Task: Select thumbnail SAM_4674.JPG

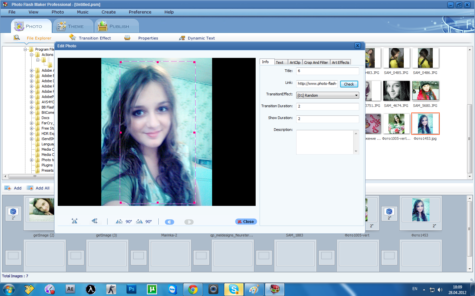Action: (x=396, y=91)
